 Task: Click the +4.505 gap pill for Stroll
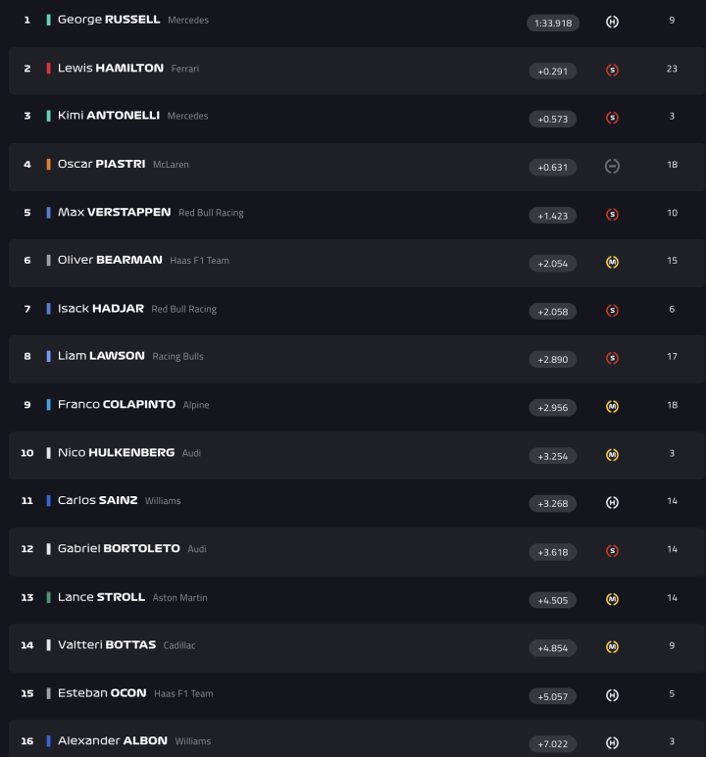tap(553, 599)
